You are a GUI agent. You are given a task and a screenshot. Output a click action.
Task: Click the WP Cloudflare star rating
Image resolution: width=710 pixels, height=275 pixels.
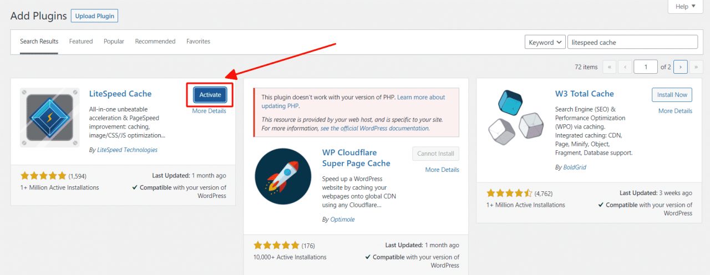click(x=276, y=245)
